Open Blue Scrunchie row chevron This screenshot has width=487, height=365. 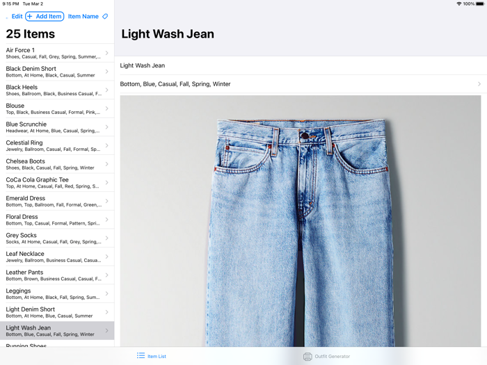pos(107,127)
